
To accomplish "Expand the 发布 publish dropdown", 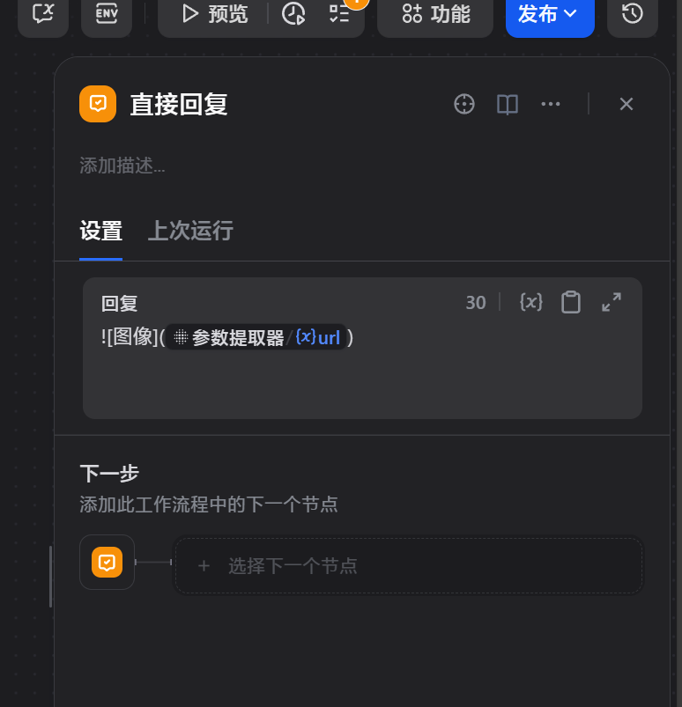I will point(549,14).
